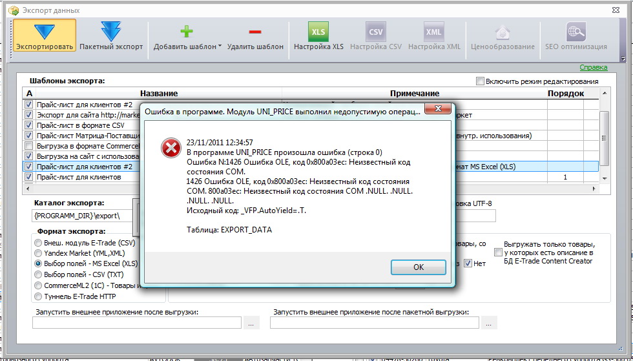
Task: Open Настройка XLS settings
Action: tap(318, 35)
